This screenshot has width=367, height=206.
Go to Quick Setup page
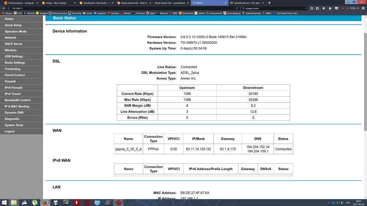(13, 25)
